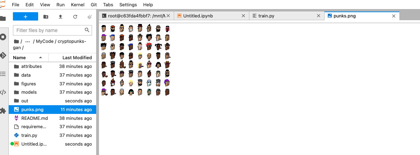420x155 pixels.
Task: Select Untitled.ipynb in file list
Action: tap(53, 144)
